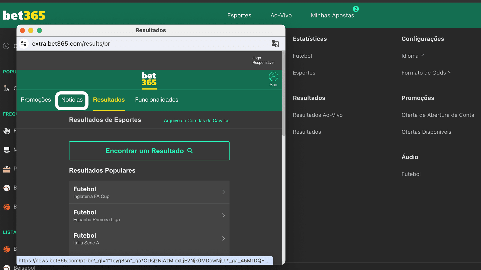
Task: Open site settings icon beside the URL
Action: (24, 44)
